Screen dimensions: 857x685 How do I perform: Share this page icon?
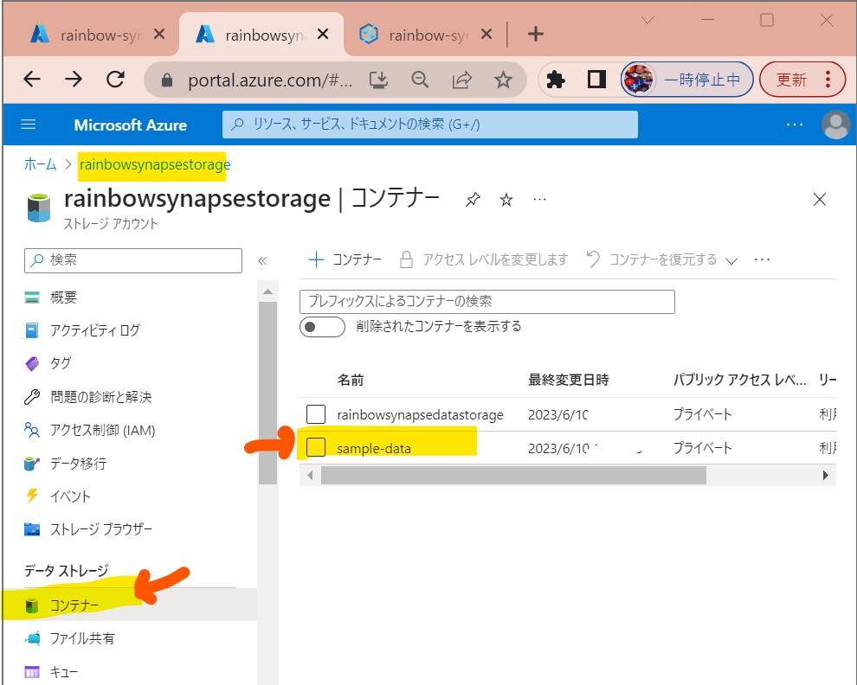tap(462, 80)
